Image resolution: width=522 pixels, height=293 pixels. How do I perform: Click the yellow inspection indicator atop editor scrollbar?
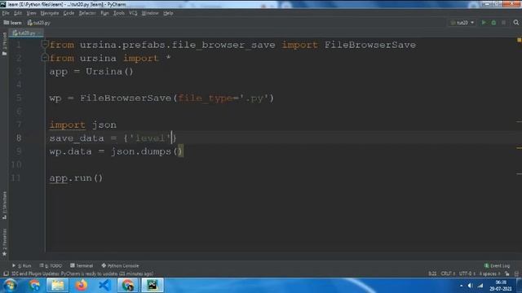519,40
